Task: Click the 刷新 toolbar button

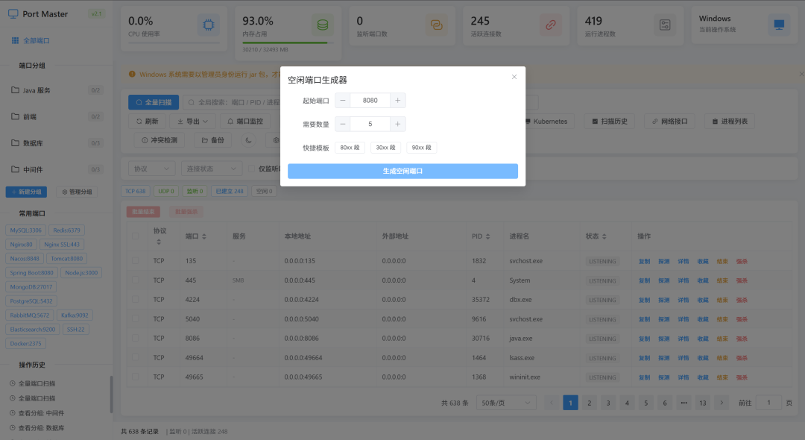Action: pyautogui.click(x=147, y=122)
